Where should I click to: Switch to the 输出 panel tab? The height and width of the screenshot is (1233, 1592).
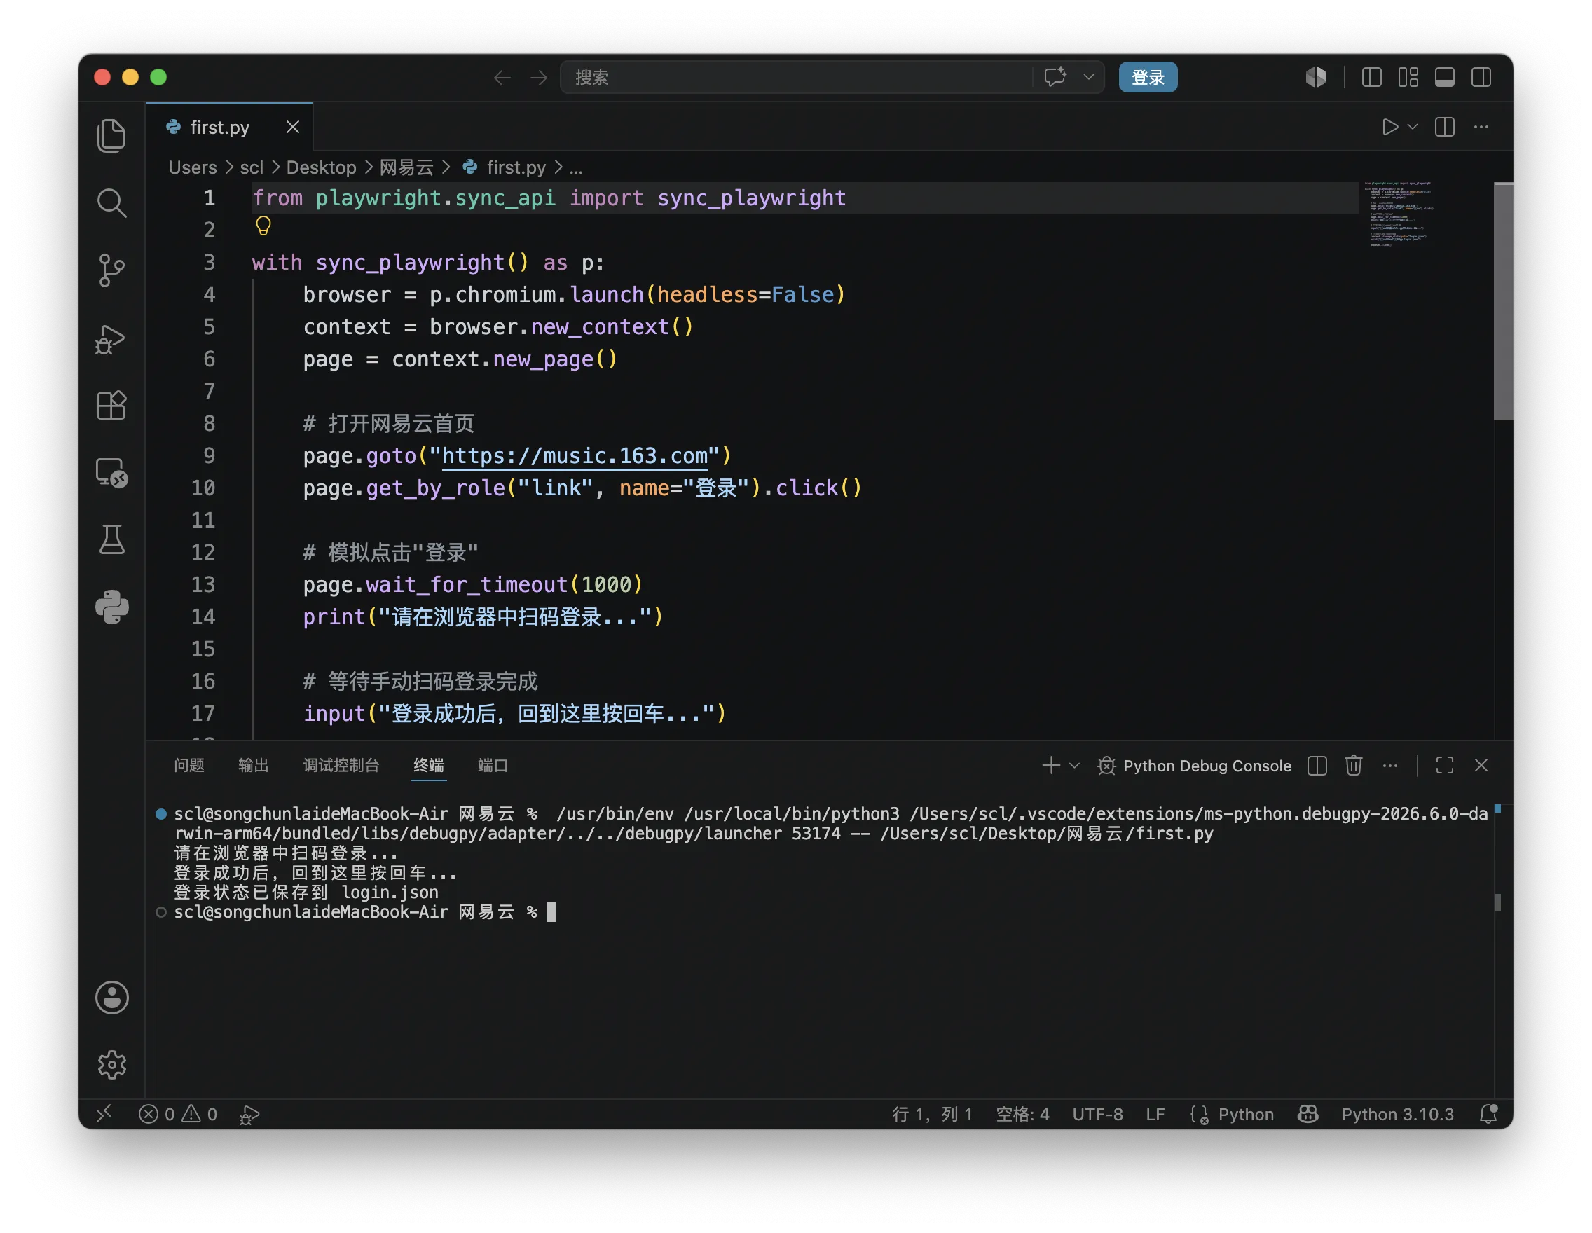[x=253, y=765]
